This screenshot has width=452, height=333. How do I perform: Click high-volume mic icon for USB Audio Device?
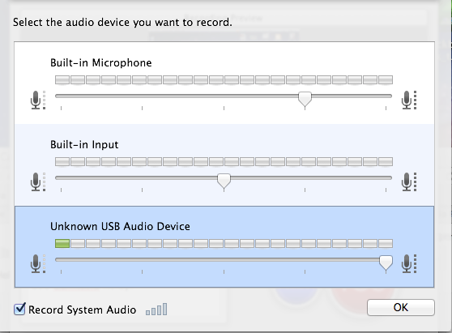[x=409, y=264]
